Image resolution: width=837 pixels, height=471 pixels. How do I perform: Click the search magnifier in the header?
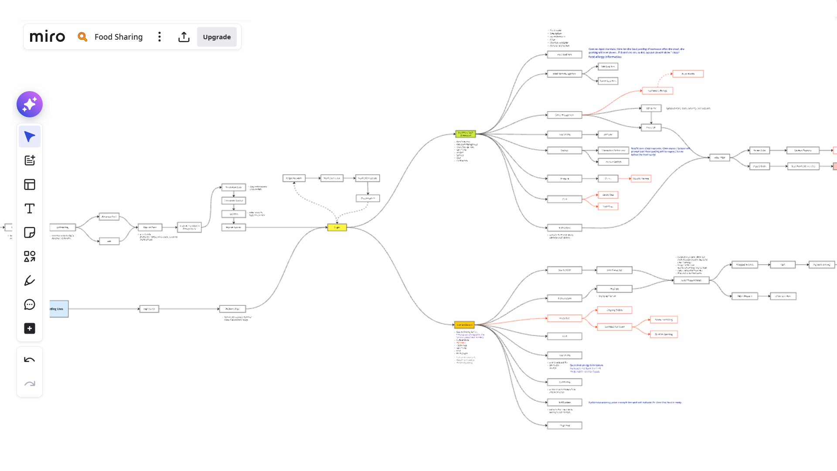coord(82,37)
